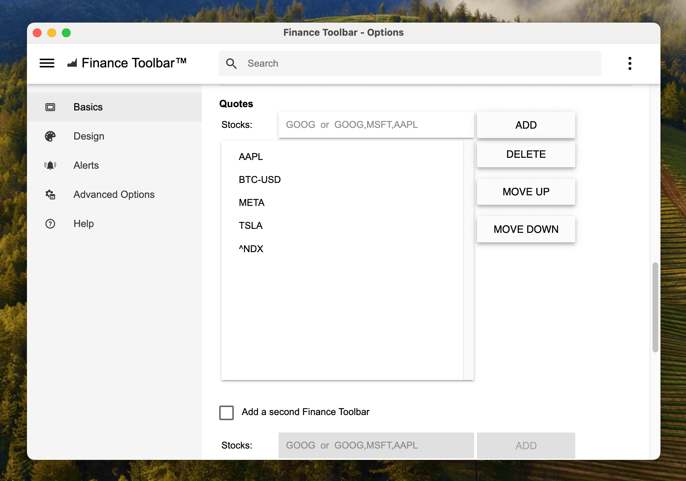Select TSLA in the quotes list
The width and height of the screenshot is (686, 481).
(x=342, y=226)
